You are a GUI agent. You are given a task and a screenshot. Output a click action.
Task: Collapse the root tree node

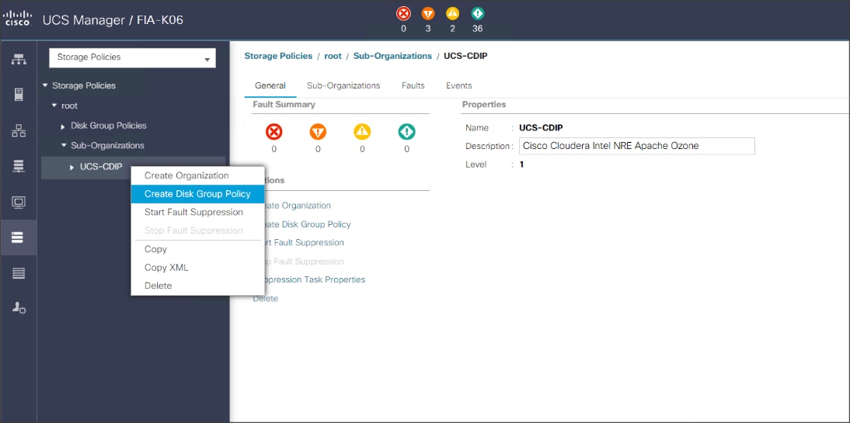click(54, 106)
